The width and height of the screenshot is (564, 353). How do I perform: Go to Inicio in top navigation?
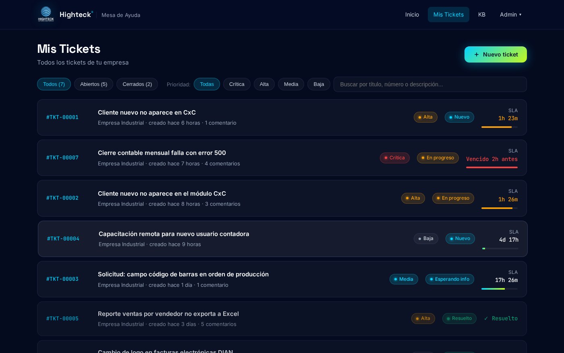(412, 15)
